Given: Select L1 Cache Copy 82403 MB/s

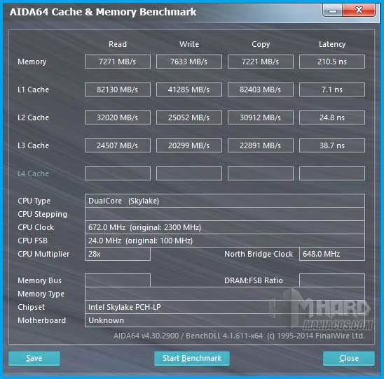Looking at the screenshot, I should pos(261,90).
